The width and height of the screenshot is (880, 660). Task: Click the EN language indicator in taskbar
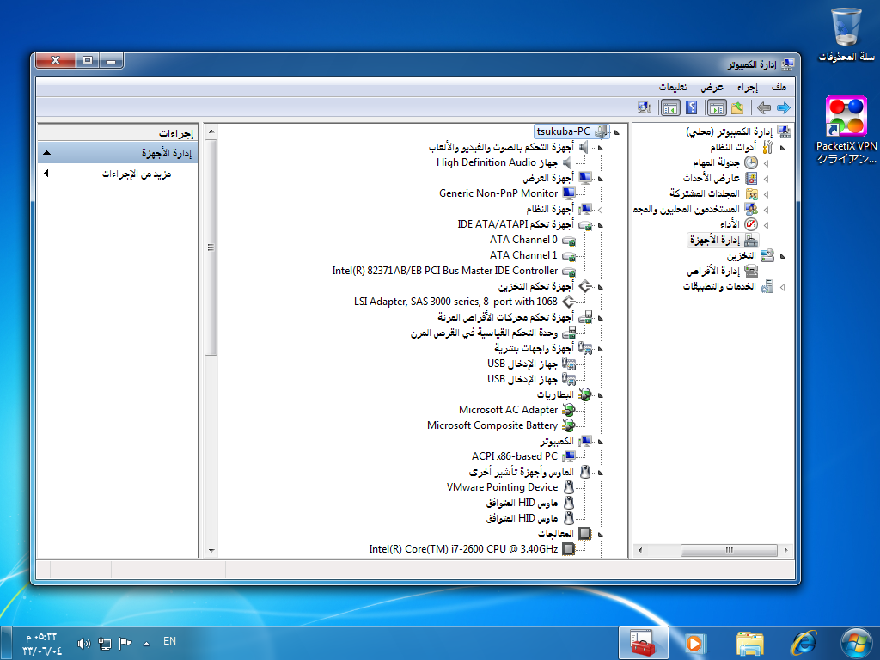point(169,641)
